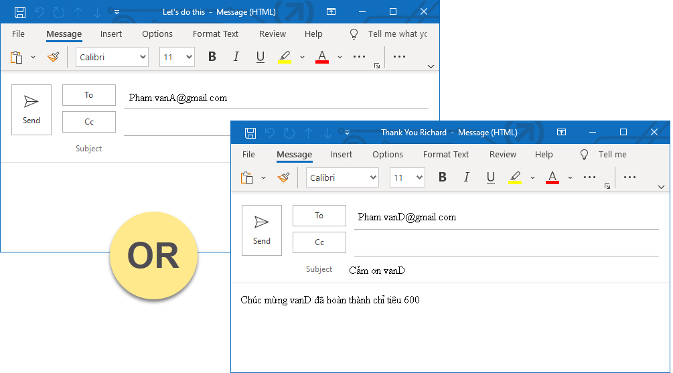
Task: Paste clipboard icon in Let's do this window
Action: click(x=16, y=57)
